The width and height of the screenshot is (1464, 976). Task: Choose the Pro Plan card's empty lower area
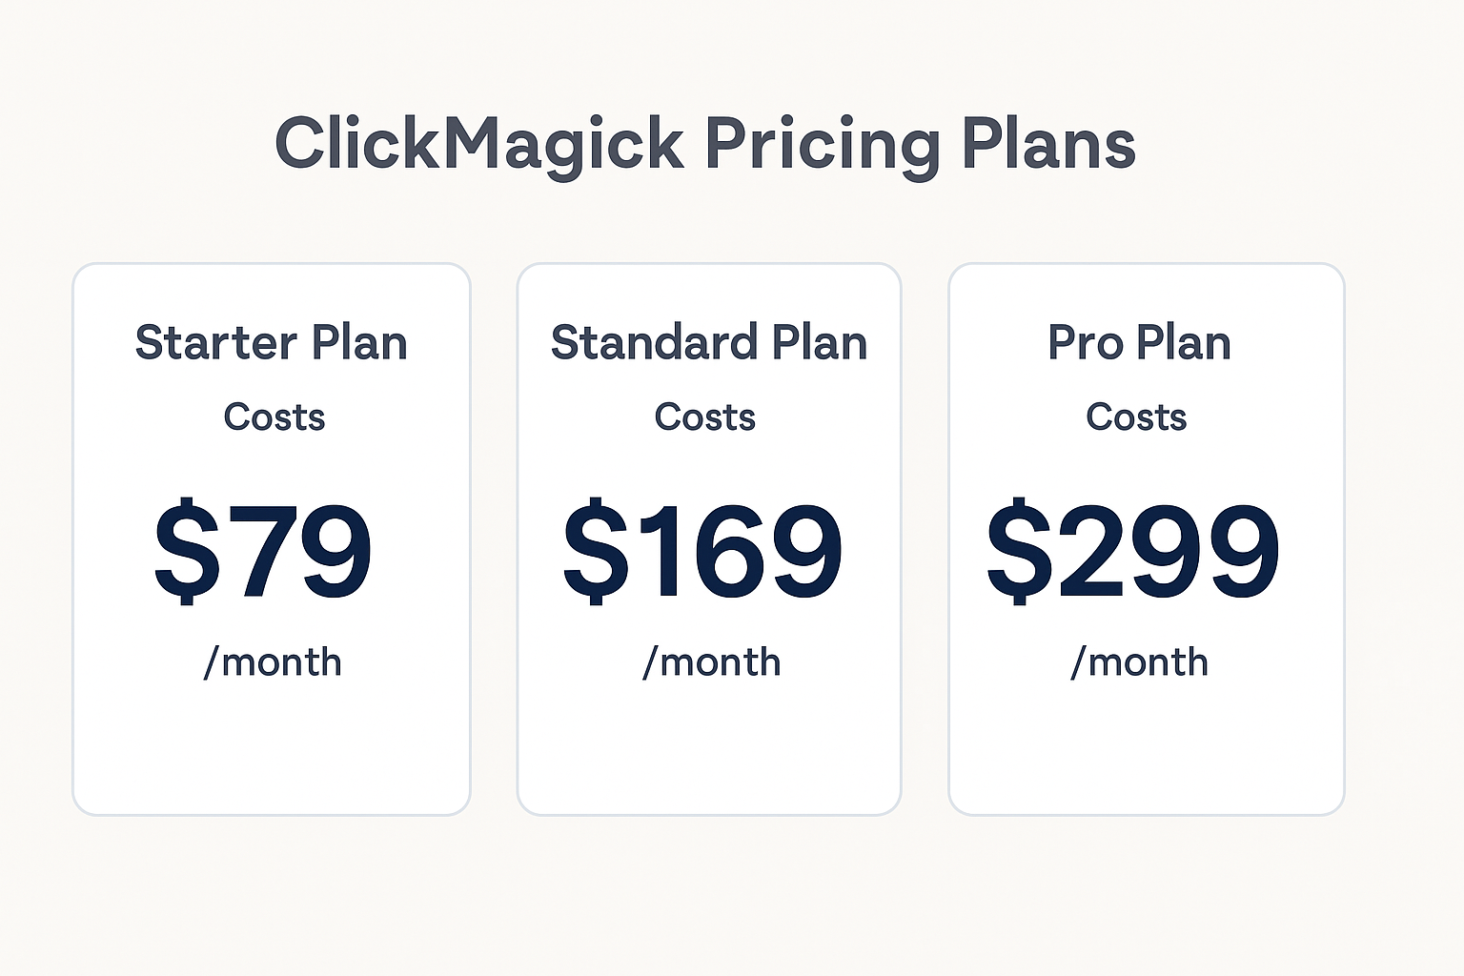pos(1147,748)
